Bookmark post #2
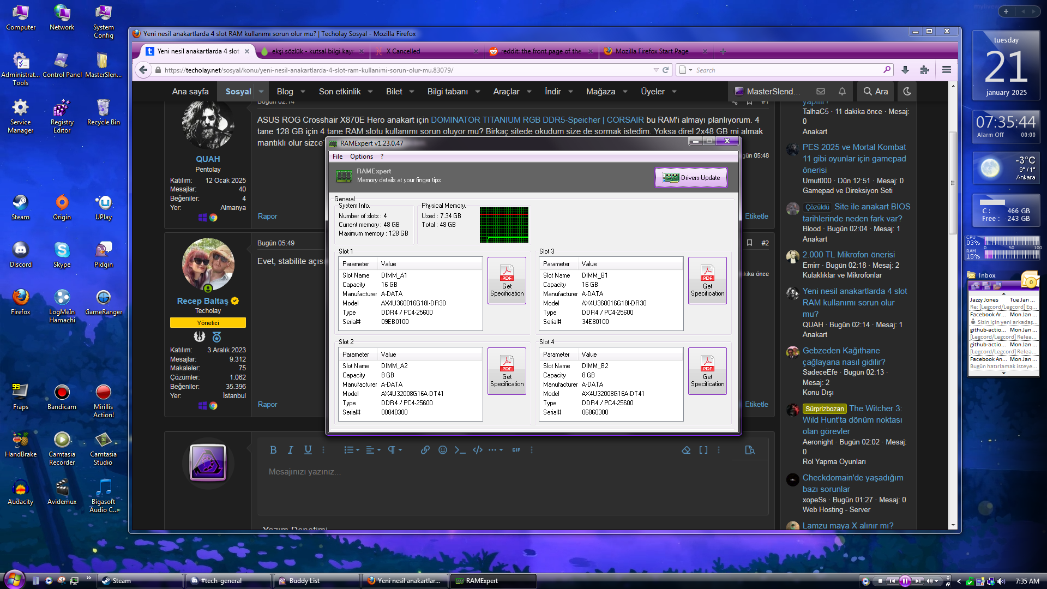The height and width of the screenshot is (589, 1047). coord(750,243)
